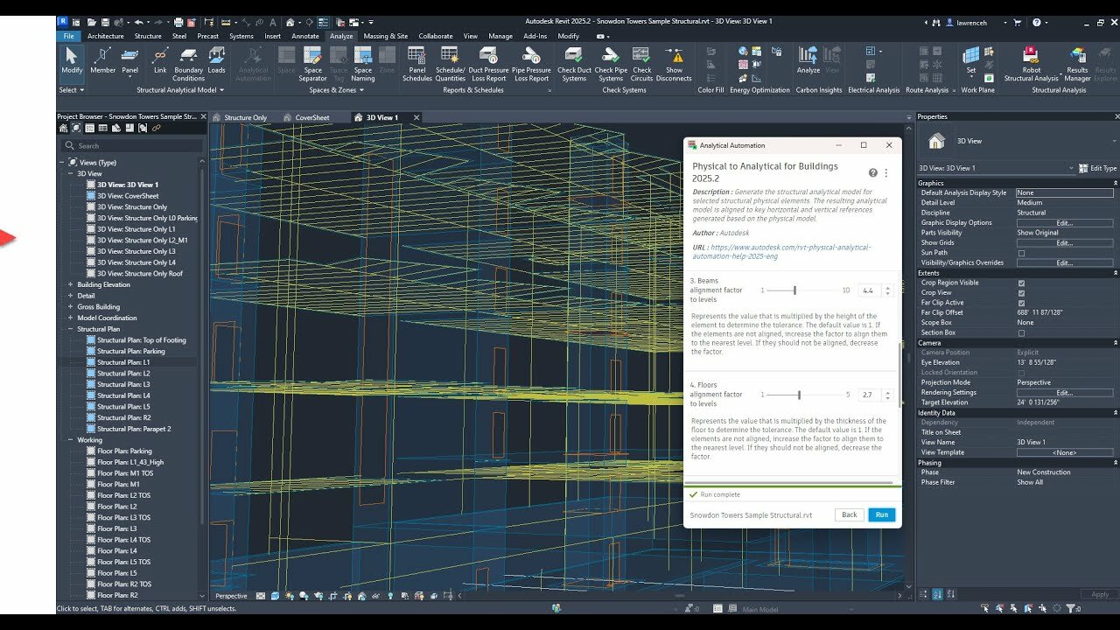Open the more options menu in Analytical Automation
Viewport: 1120px width, 630px height.
point(885,173)
